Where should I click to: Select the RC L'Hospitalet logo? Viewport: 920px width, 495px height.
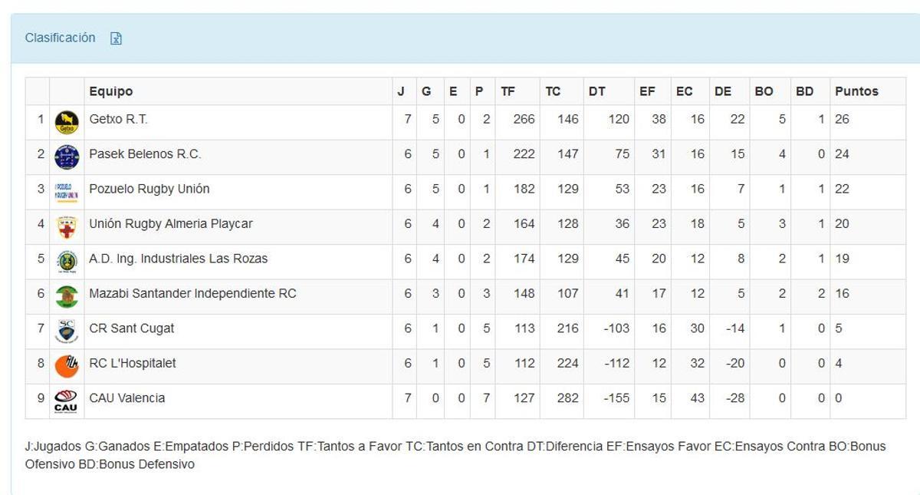click(x=67, y=364)
